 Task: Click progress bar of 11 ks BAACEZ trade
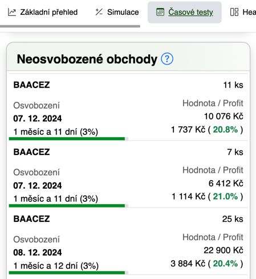click(x=68, y=139)
